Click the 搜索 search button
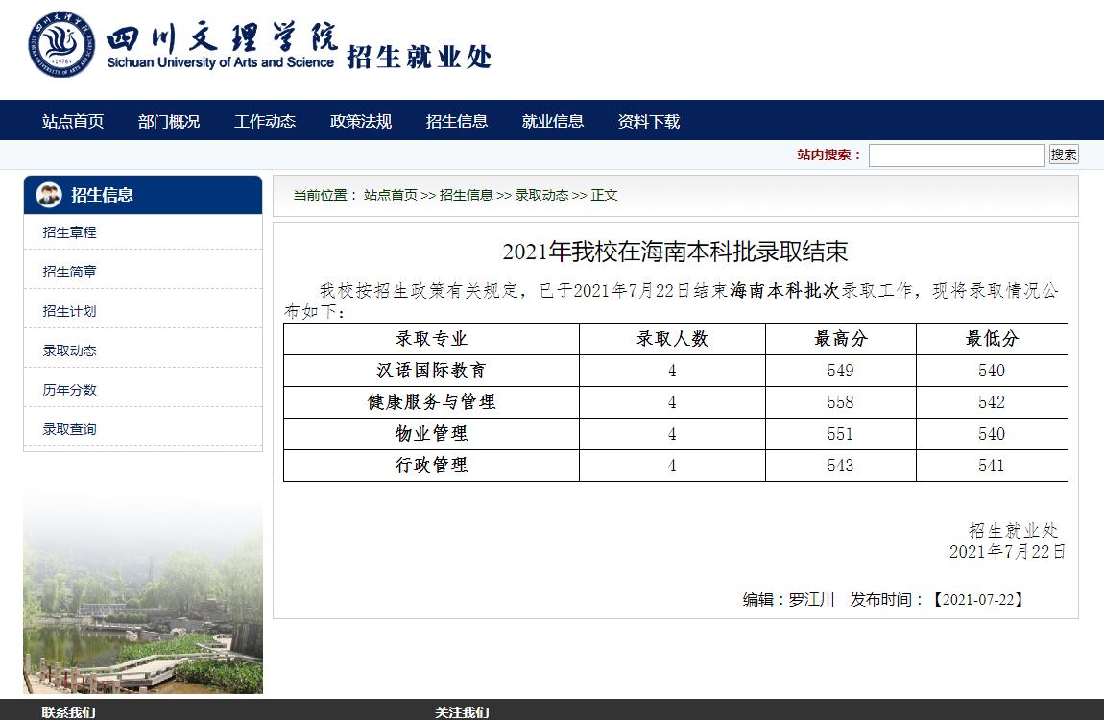 tap(1063, 155)
